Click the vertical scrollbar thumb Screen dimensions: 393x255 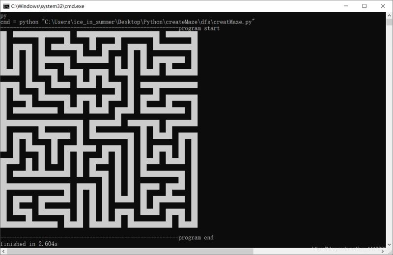pyautogui.click(x=389, y=22)
